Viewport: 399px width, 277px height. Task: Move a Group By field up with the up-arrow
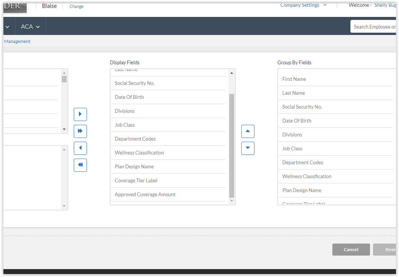click(x=248, y=131)
